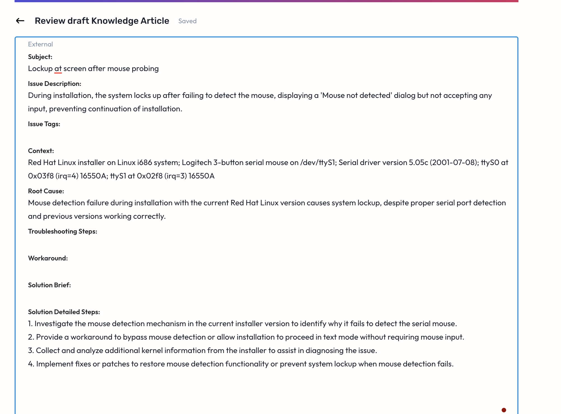Click the Solution Detailed Steps heading
The width and height of the screenshot is (561, 414).
tap(64, 312)
